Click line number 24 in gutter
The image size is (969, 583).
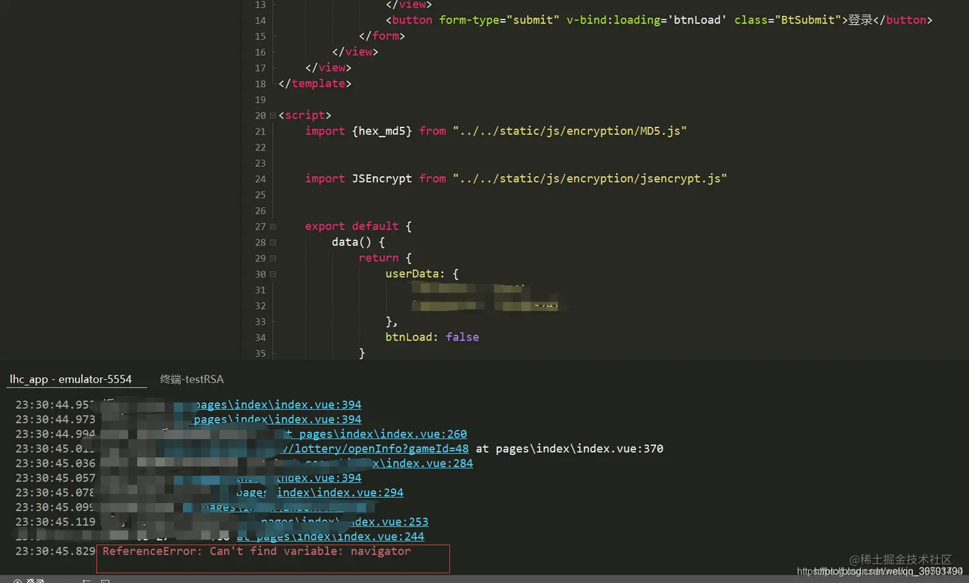(x=260, y=179)
